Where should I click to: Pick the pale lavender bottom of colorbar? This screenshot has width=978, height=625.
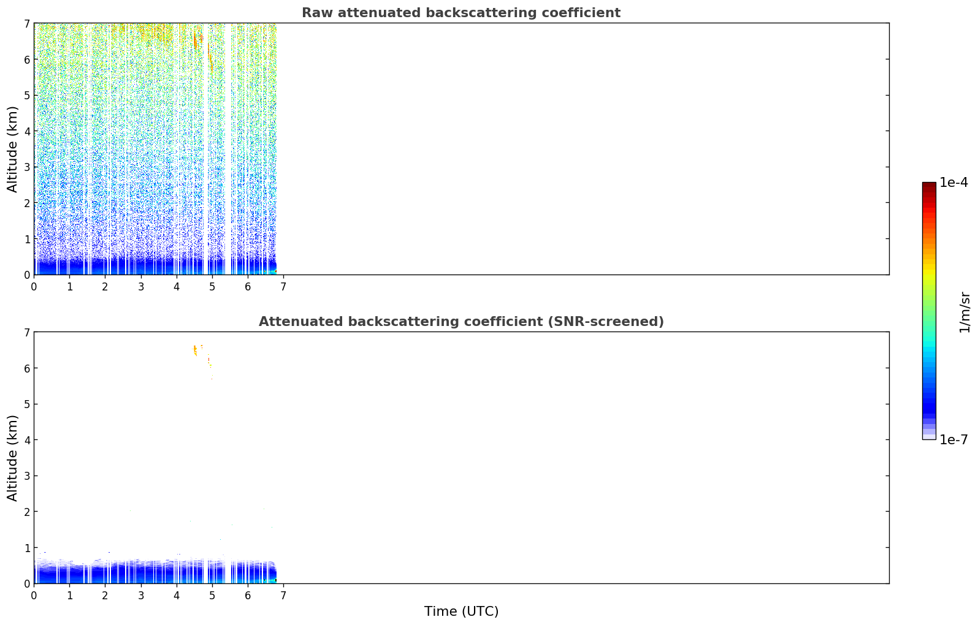click(928, 435)
